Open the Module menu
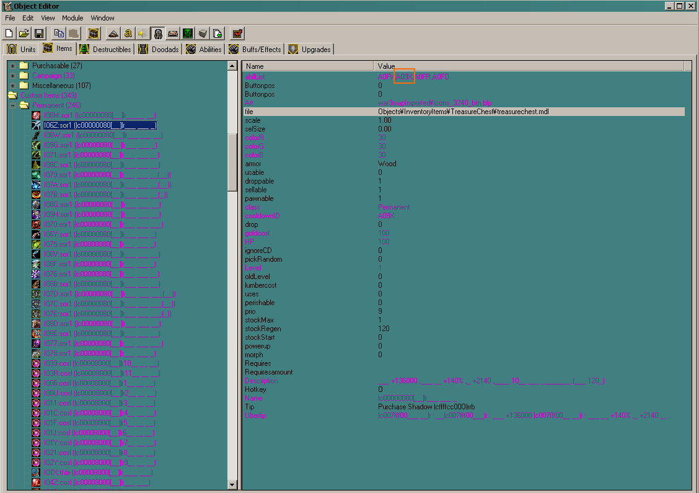Screen dimensions: 699x493 click(x=73, y=18)
